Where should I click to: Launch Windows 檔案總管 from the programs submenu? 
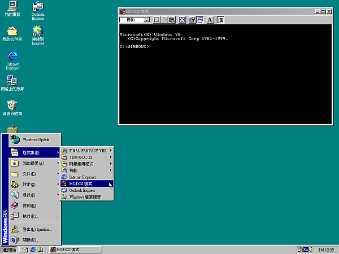tap(87, 197)
